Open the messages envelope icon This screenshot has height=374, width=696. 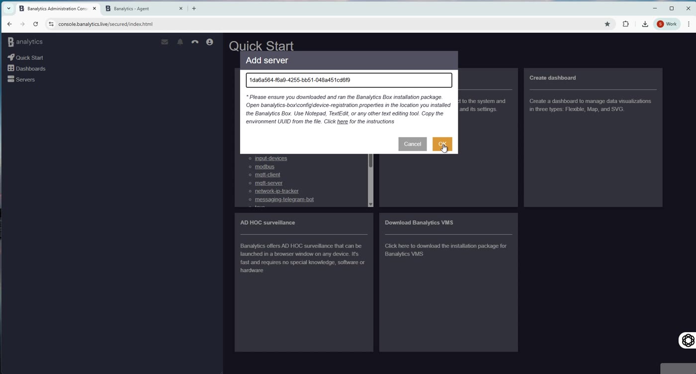coord(165,42)
